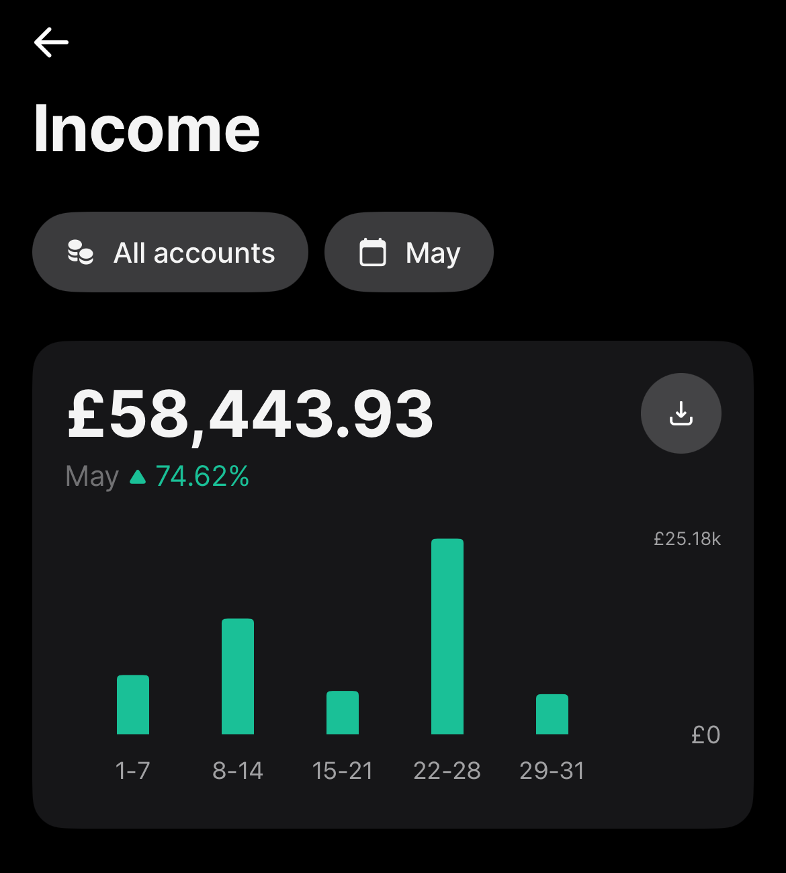Viewport: 786px width, 873px height.
Task: Tap the stacked coins icon
Action: coord(81,253)
